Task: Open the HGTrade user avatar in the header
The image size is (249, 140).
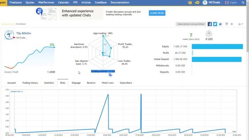Action: pyautogui.click(x=205, y=3)
